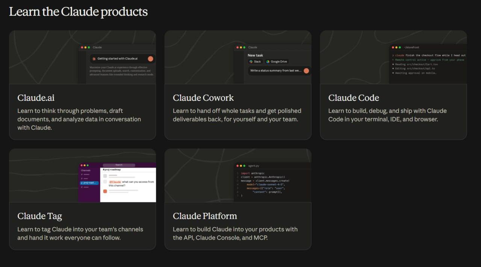Click the '~/storefront' terminal title
481x267 pixels.
411,47
